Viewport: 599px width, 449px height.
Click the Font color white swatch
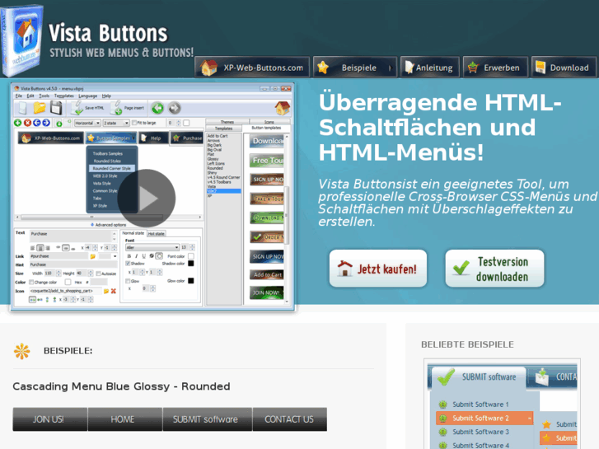tap(191, 256)
